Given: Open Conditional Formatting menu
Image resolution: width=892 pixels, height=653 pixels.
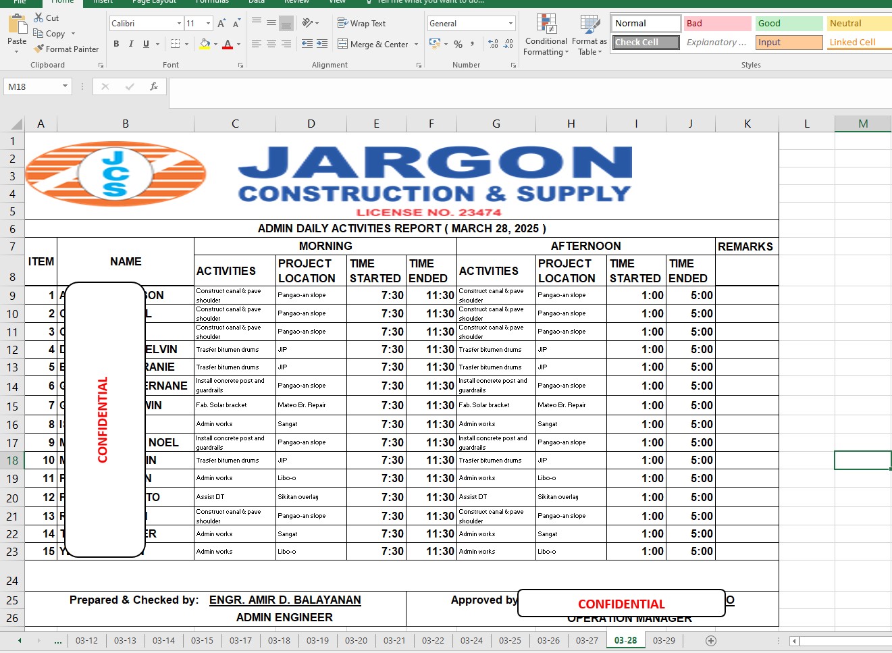Looking at the screenshot, I should (x=546, y=34).
